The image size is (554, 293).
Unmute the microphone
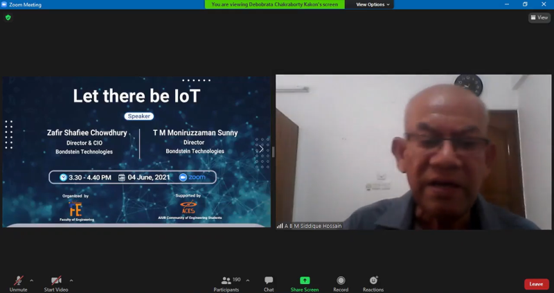coord(18,281)
